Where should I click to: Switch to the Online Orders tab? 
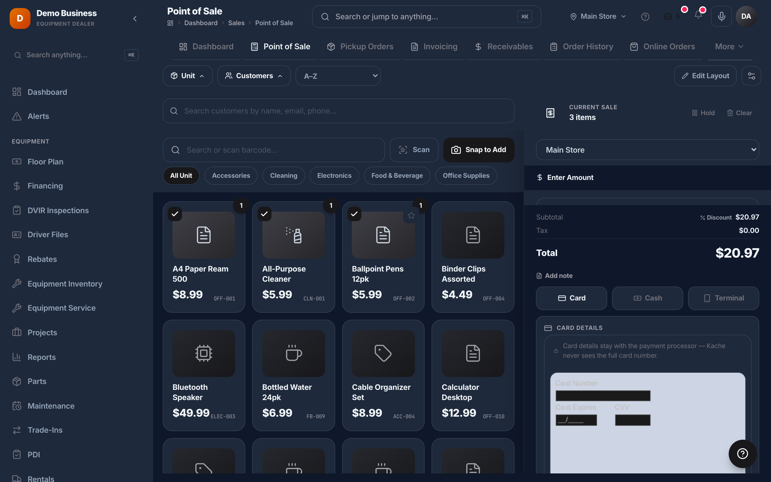(x=662, y=47)
